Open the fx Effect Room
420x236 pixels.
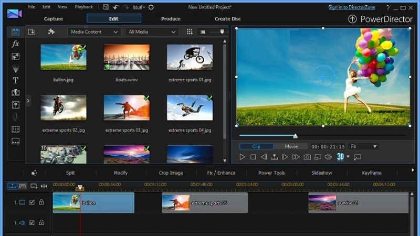(15, 44)
